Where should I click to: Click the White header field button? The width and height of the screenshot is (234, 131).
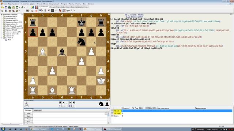(x=29, y=114)
